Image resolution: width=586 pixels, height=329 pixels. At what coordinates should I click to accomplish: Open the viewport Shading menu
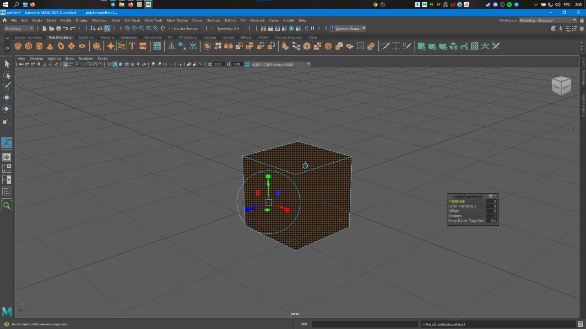pos(36,58)
